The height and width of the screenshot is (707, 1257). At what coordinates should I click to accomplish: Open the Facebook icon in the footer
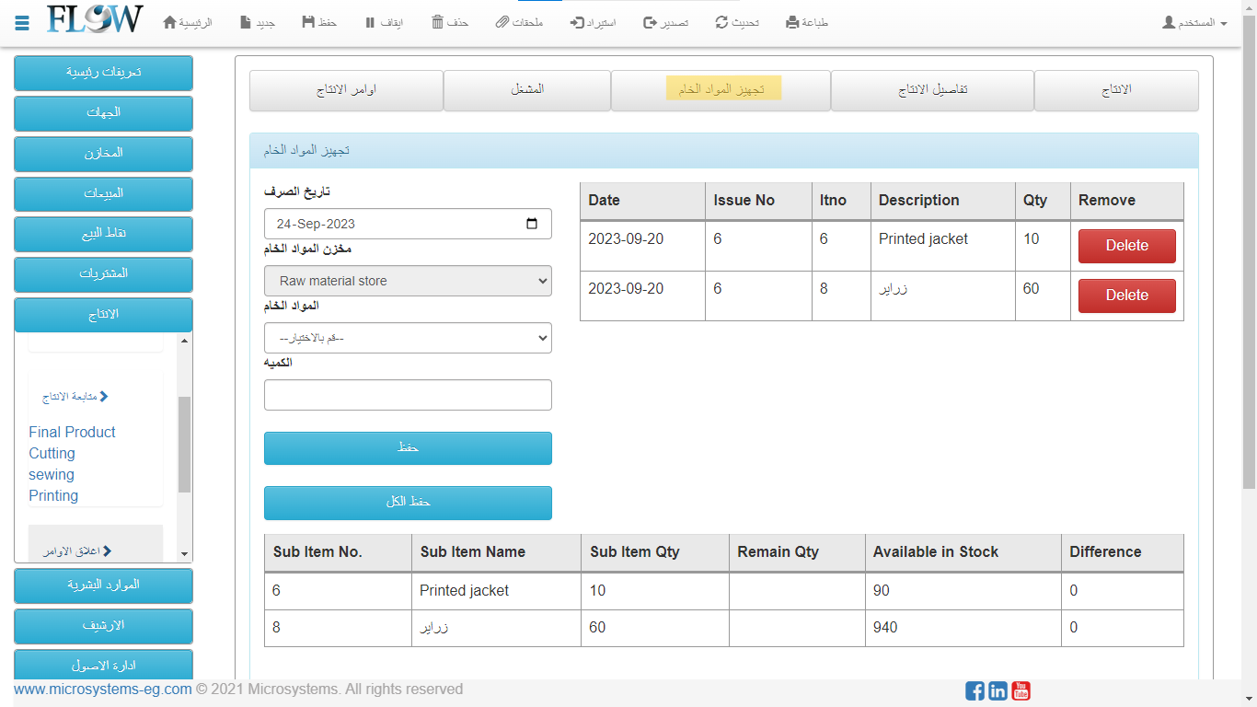coord(974,690)
